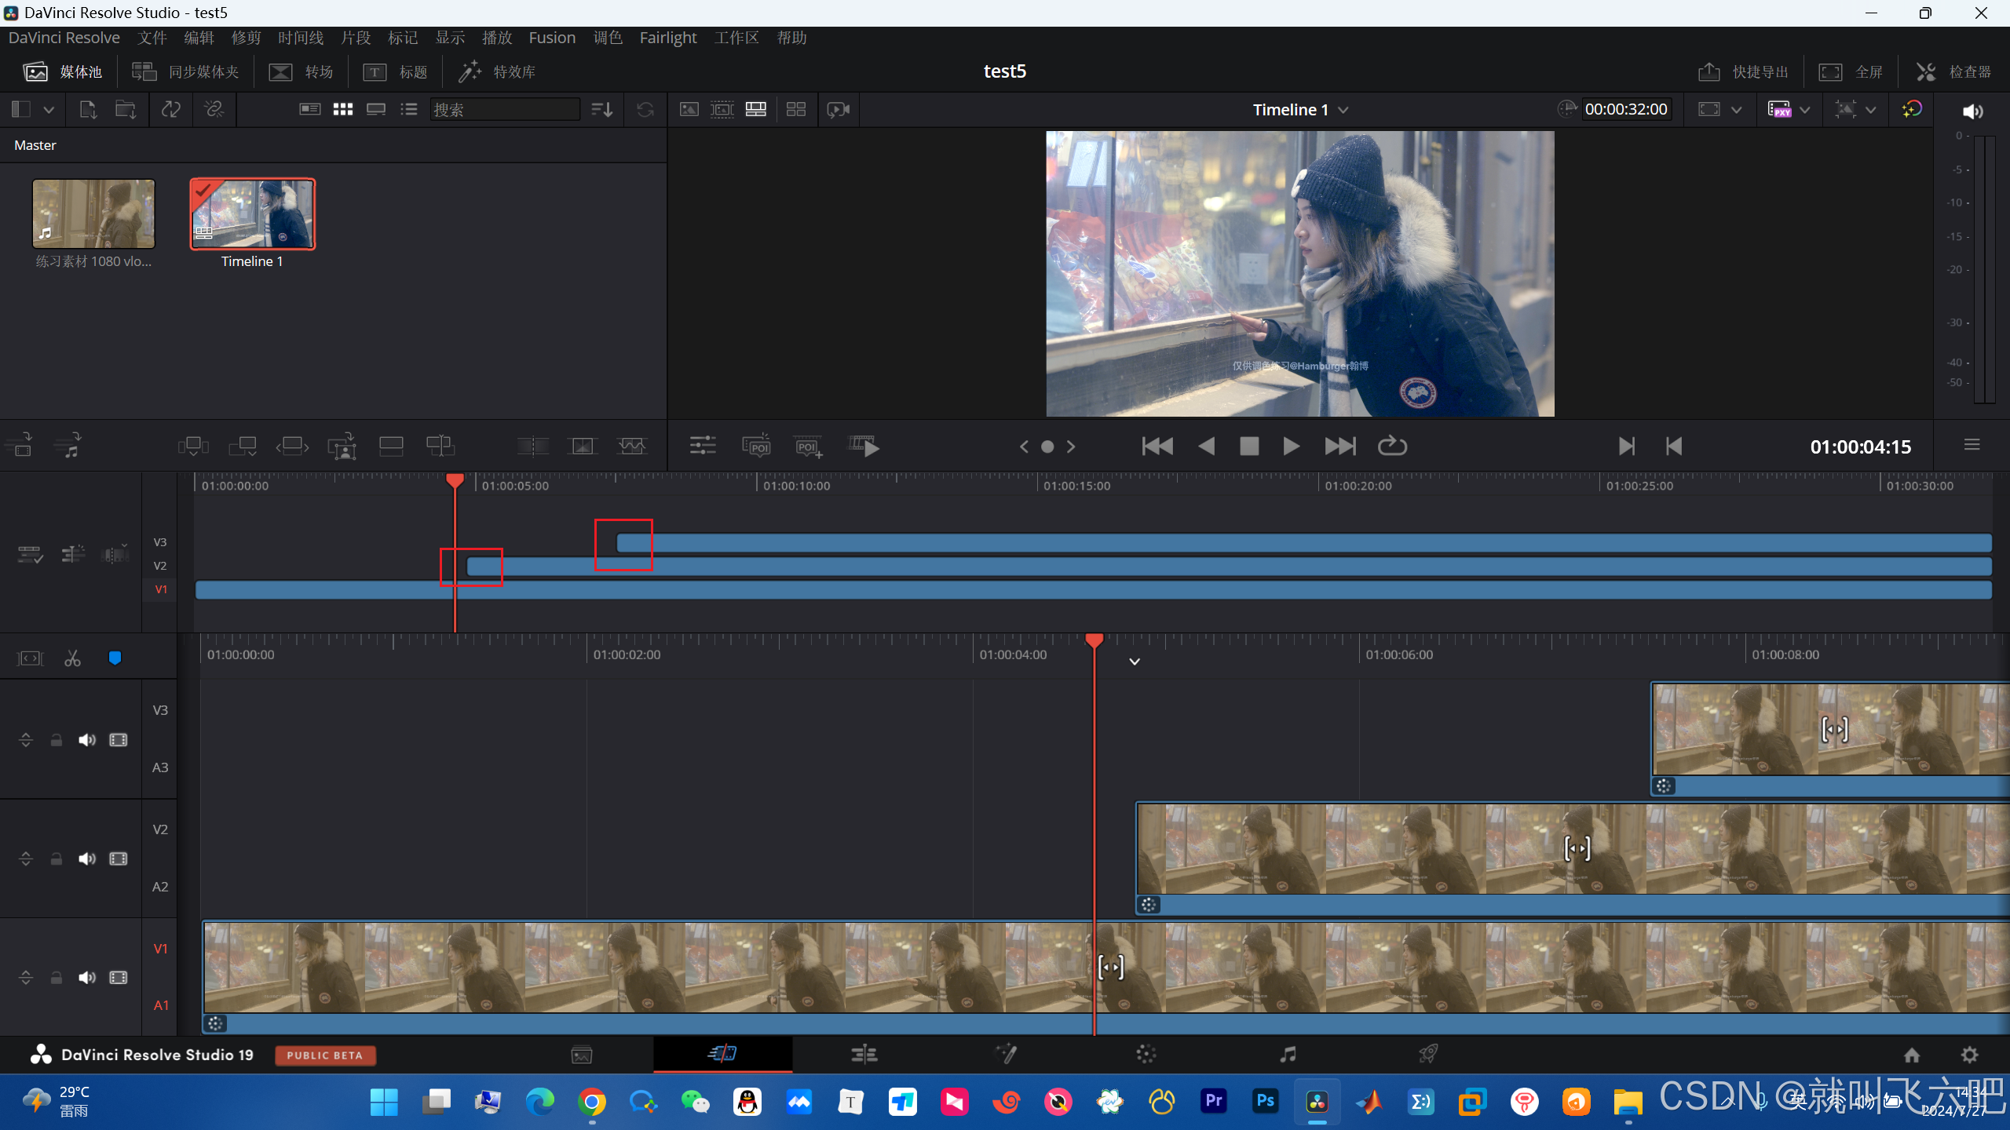Screen dimensions: 2010x1130
Task: Select the Timeline 1 thumbnail in media pool
Action: click(252, 214)
